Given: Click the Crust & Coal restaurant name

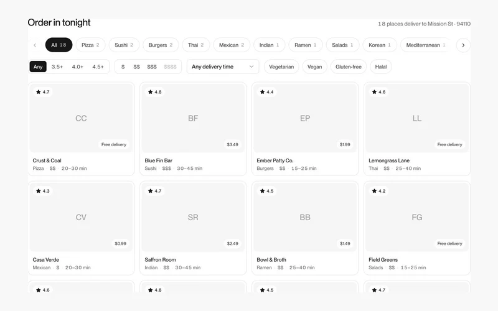Looking at the screenshot, I should 47,160.
